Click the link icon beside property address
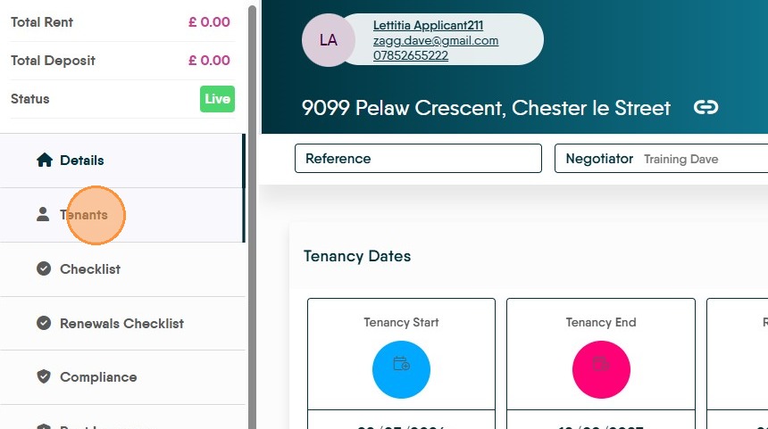768x429 pixels. point(705,108)
